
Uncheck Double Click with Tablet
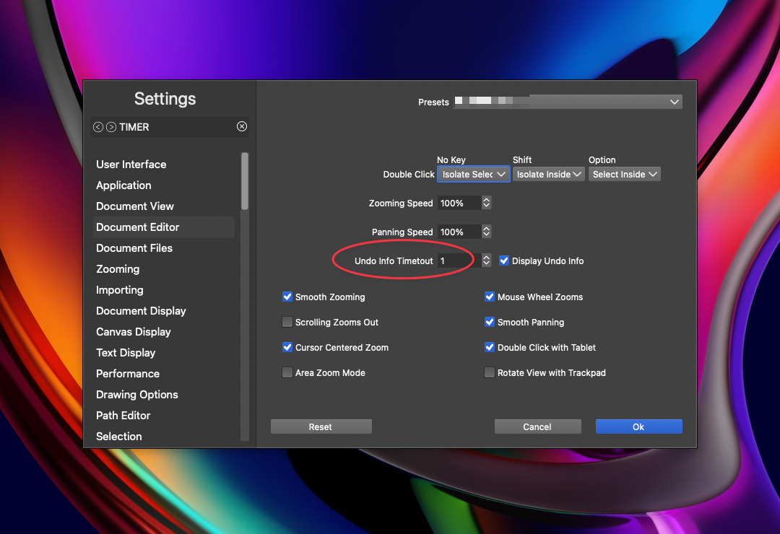490,348
